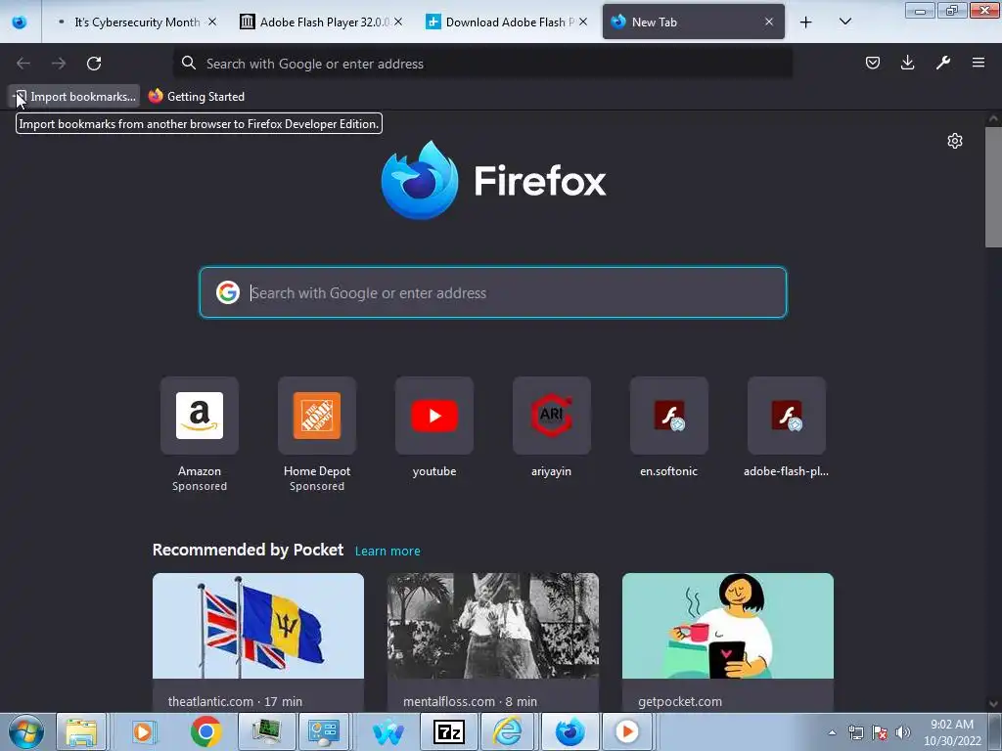This screenshot has width=1002, height=751.
Task: Open the Windows Start menu orb
Action: coord(26,731)
